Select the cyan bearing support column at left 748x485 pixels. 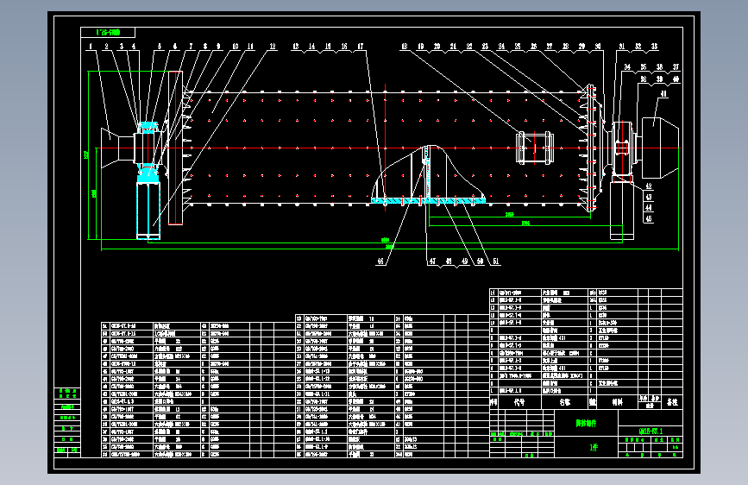pyautogui.click(x=148, y=210)
